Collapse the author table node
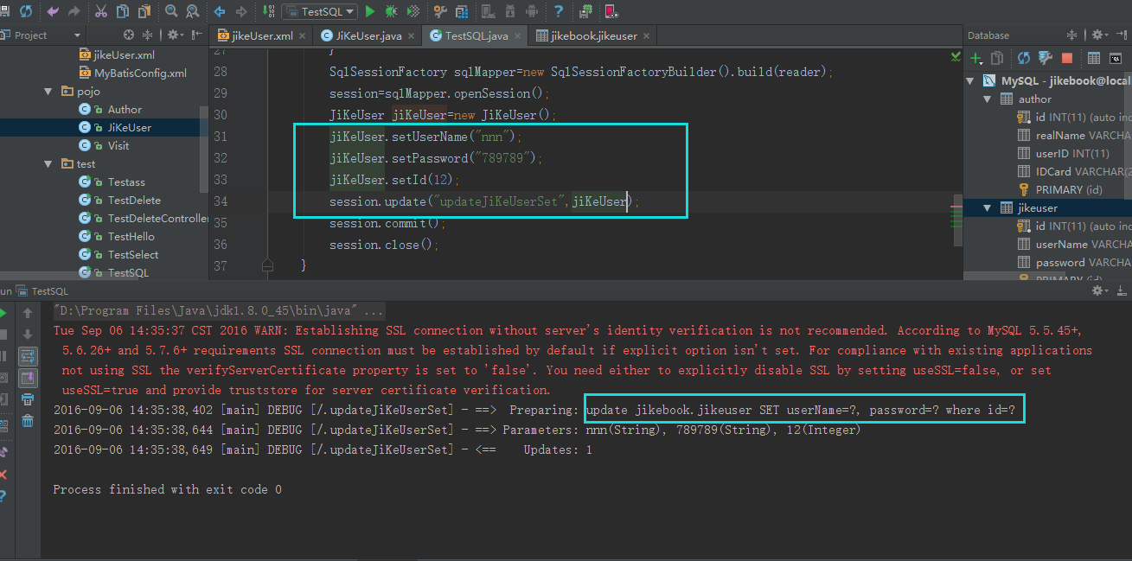 coord(988,99)
